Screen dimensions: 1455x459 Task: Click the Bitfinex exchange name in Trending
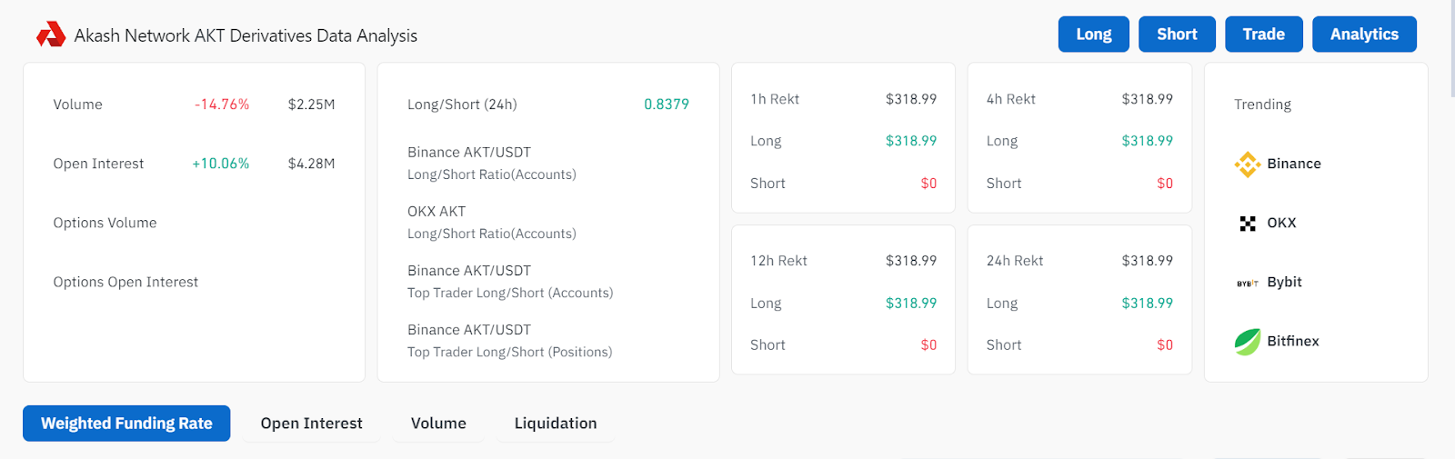1292,342
